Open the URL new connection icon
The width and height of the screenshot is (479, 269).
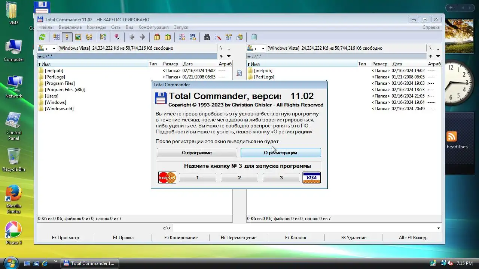point(193,37)
